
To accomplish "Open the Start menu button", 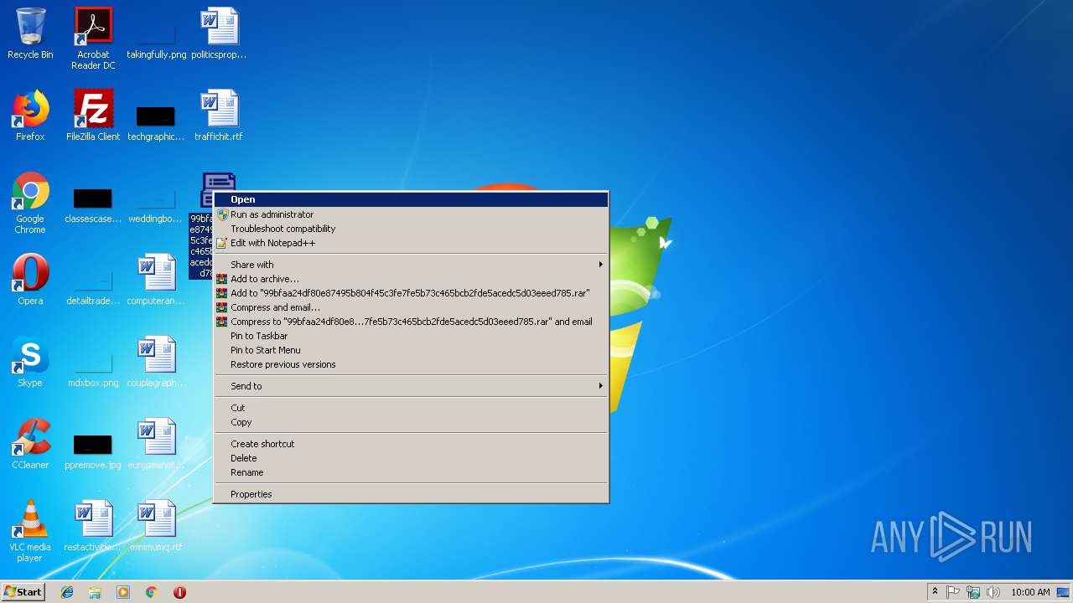I will pyautogui.click(x=23, y=591).
